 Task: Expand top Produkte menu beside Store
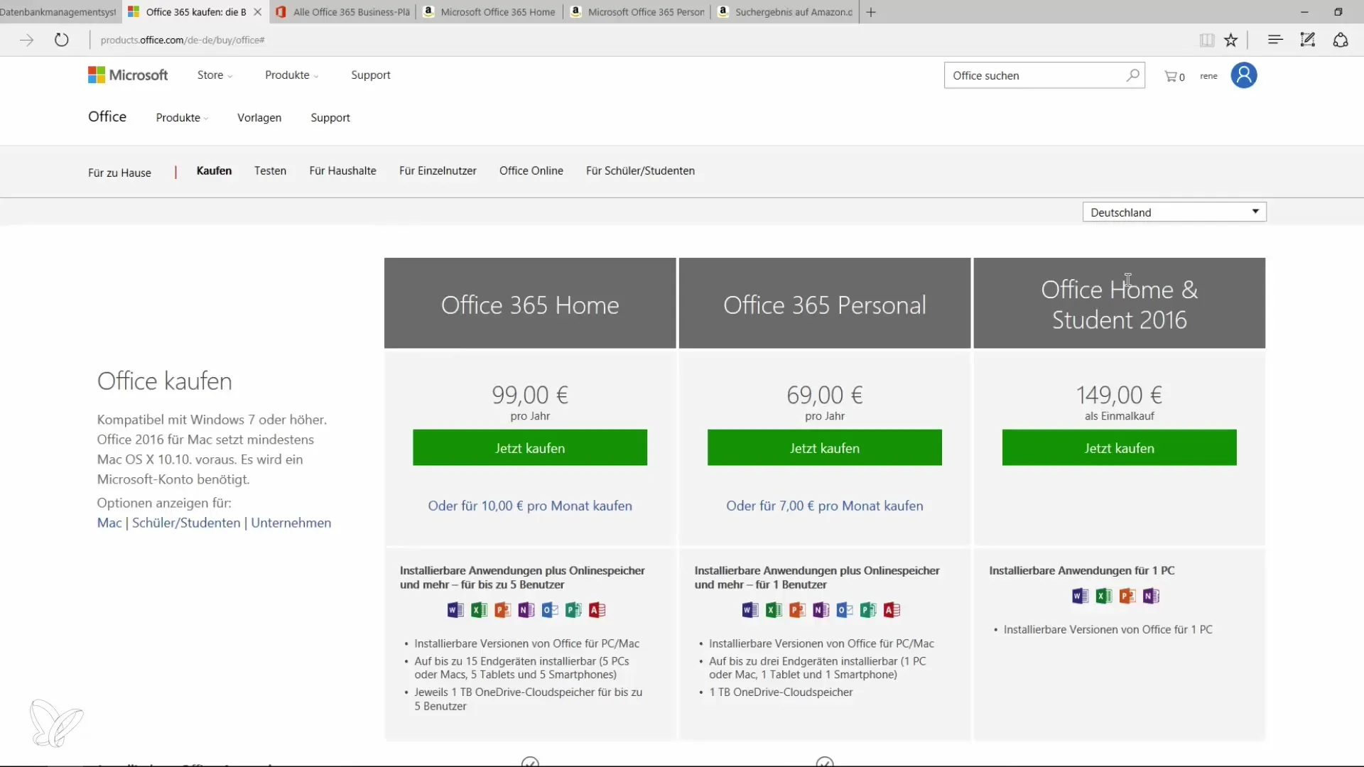coord(291,75)
